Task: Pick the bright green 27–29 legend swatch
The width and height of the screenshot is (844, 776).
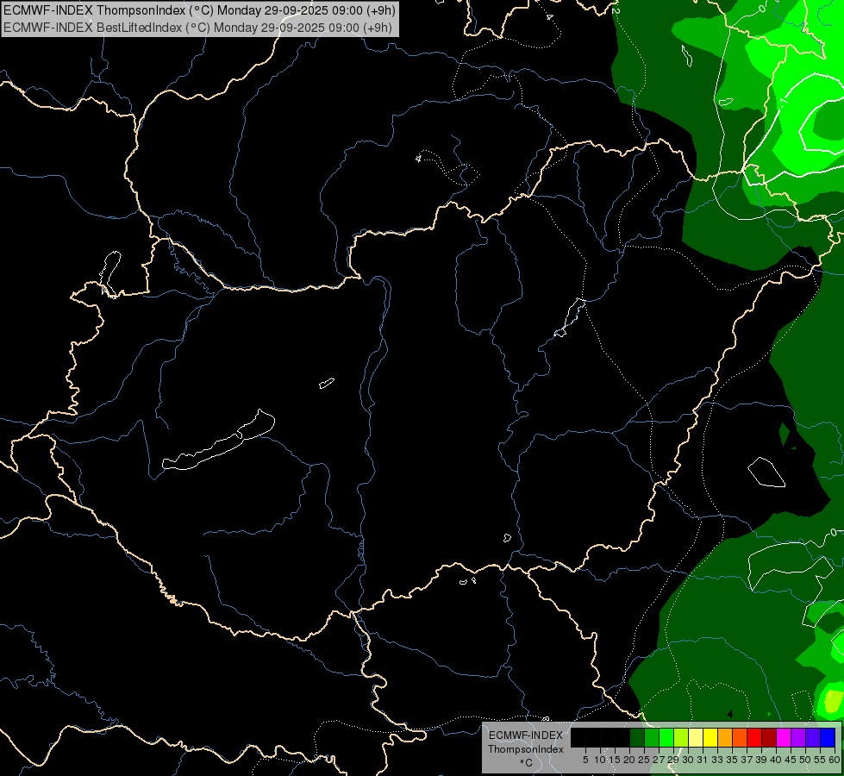Action: pyautogui.click(x=666, y=737)
